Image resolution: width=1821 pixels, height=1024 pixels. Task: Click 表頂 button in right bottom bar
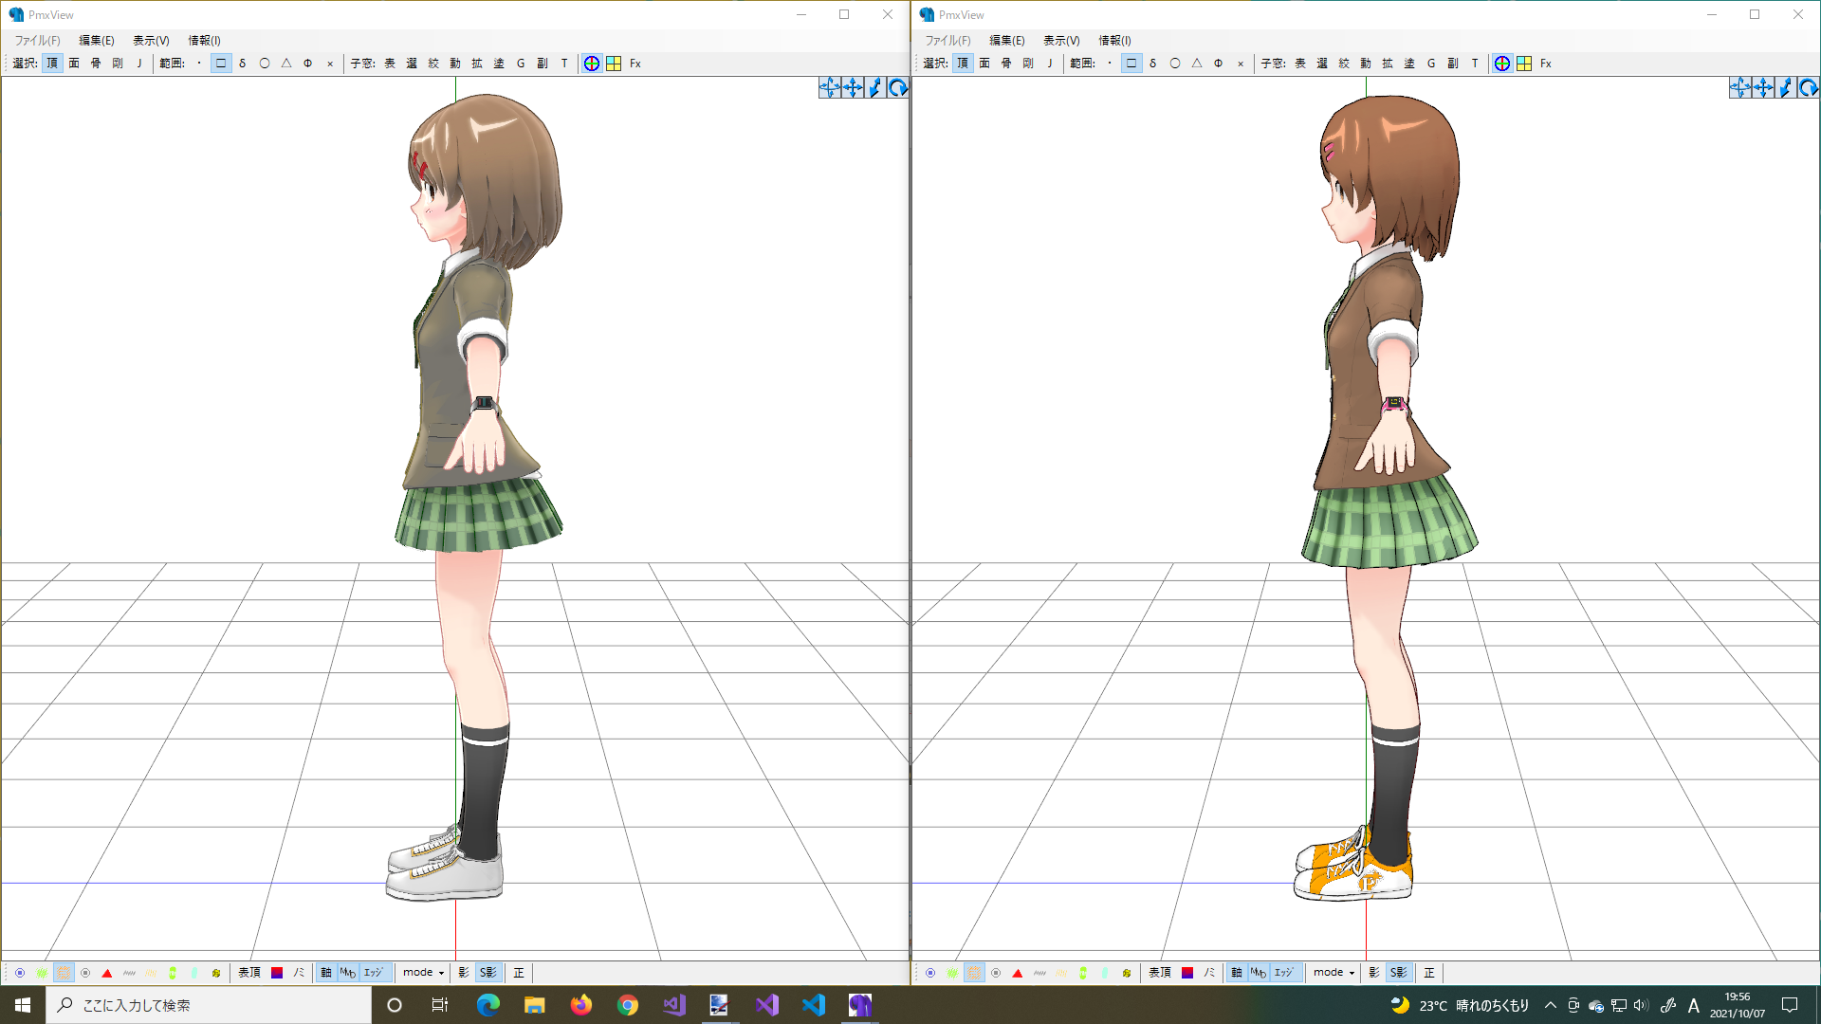point(1159,973)
